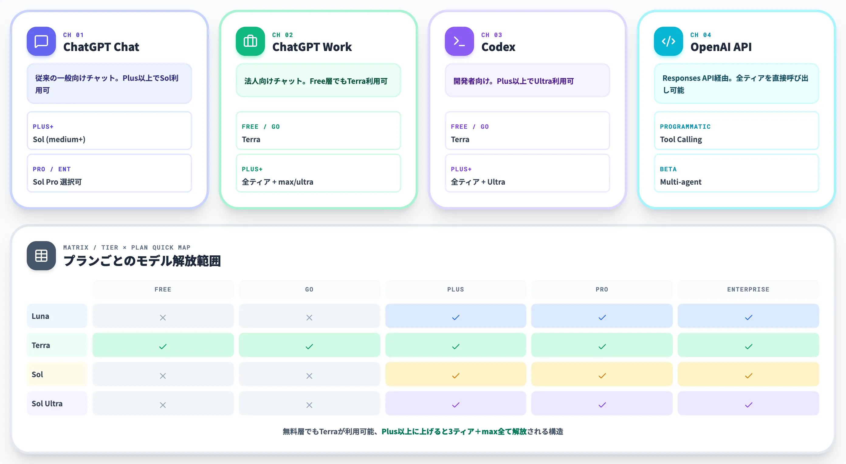Click the '法人向けチャット' description banner
Image resolution: width=846 pixels, height=464 pixels.
pyautogui.click(x=318, y=80)
